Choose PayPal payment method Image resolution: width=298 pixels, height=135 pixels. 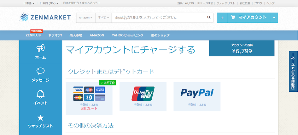coord(197,97)
